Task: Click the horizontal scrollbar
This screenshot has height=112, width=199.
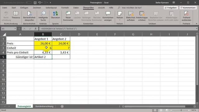Action: pos(155,106)
